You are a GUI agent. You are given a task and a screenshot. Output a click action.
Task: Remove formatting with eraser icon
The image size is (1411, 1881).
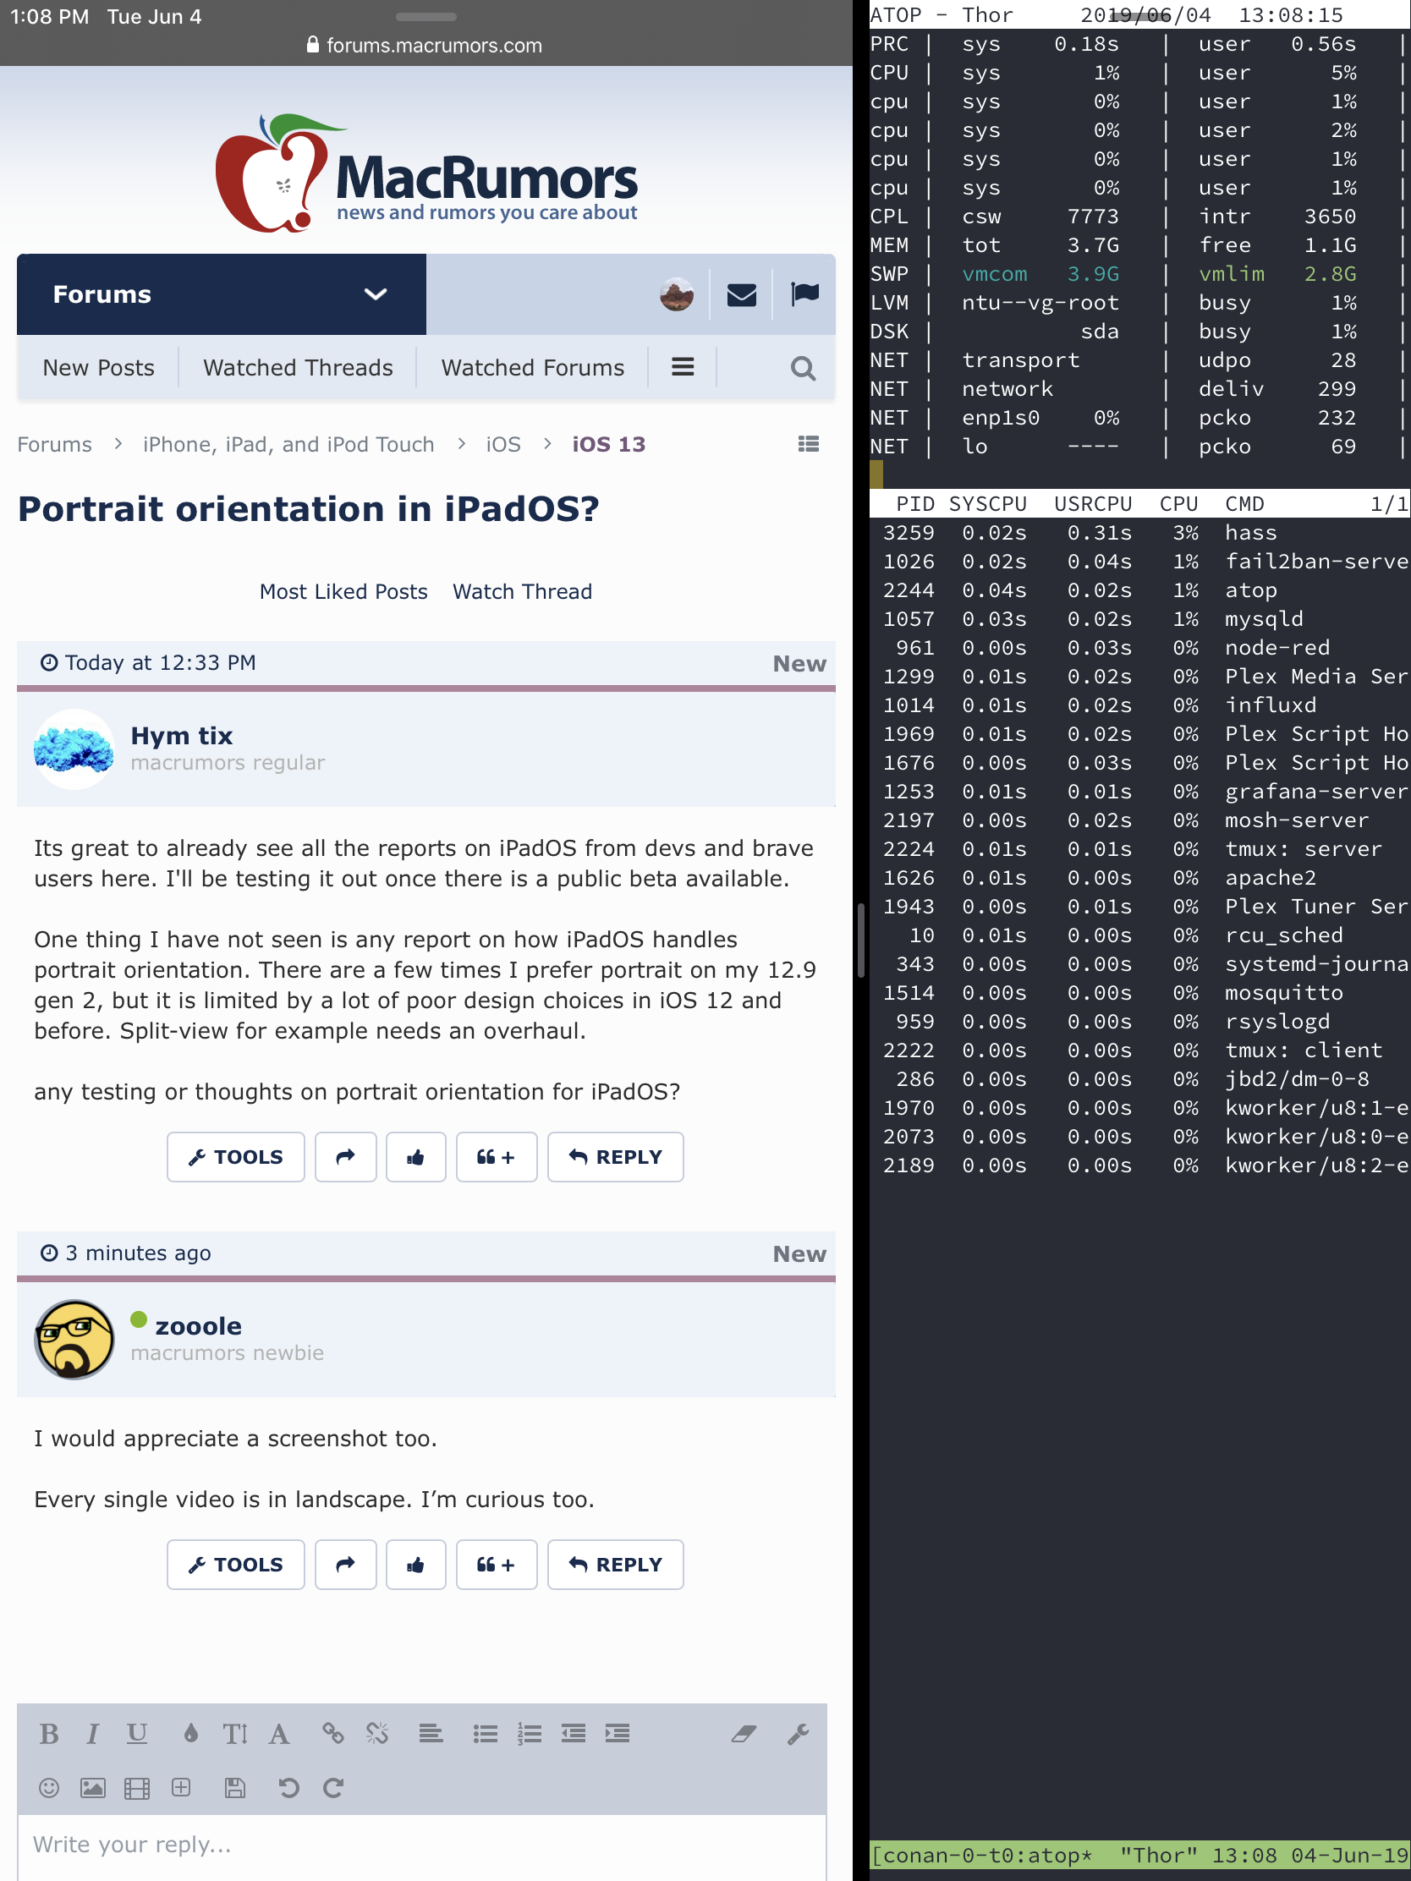click(744, 1734)
